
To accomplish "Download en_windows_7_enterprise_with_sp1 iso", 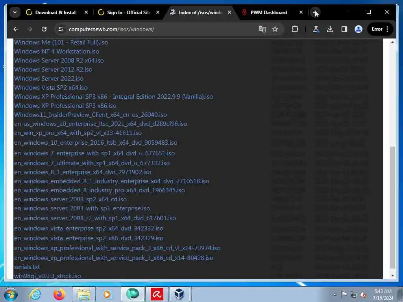I will 94,153.
